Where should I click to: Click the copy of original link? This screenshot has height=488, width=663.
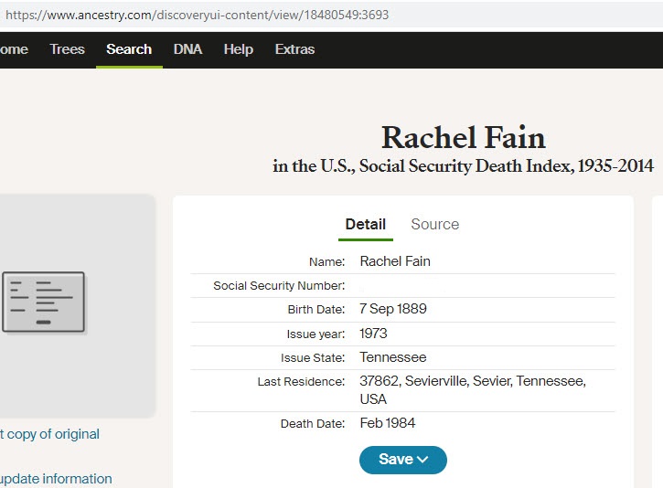pyautogui.click(x=50, y=434)
